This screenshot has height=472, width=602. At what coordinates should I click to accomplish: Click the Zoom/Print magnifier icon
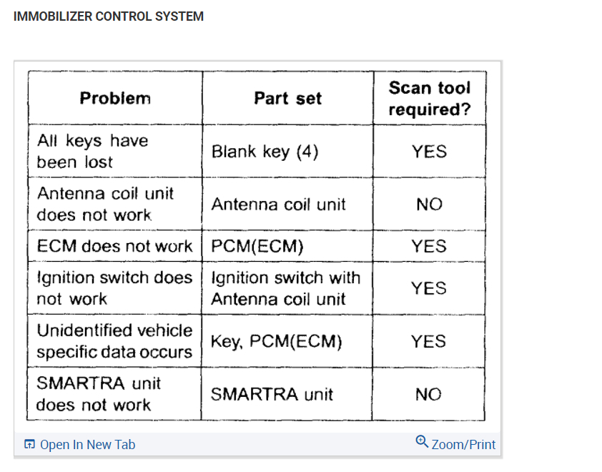422,442
